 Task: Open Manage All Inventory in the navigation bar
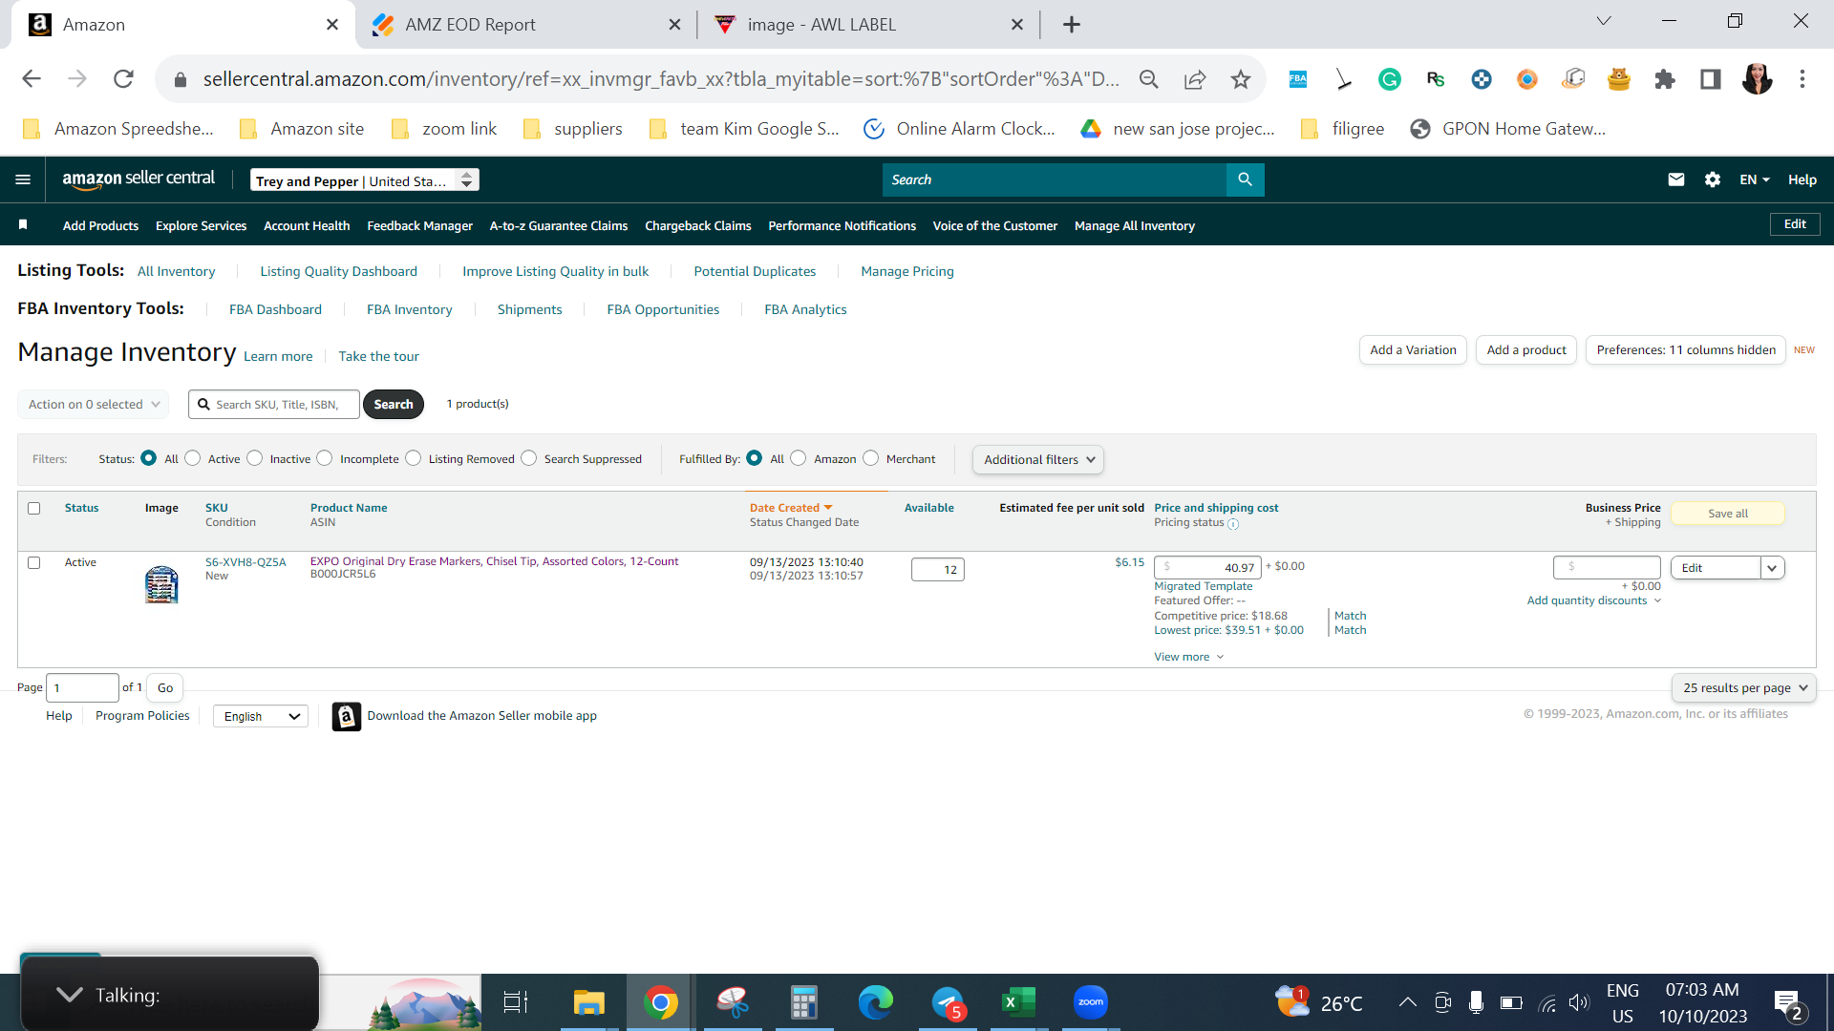[x=1135, y=226]
